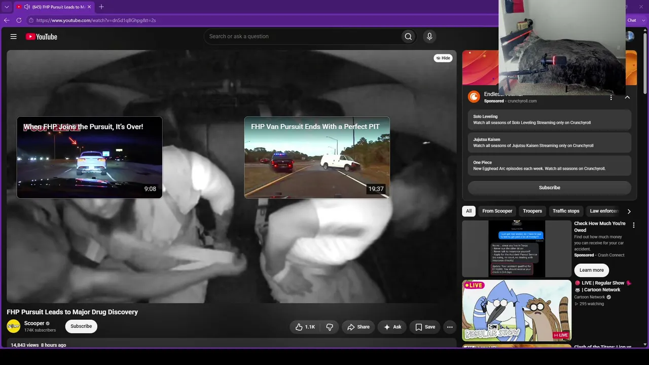Viewport: 649px width, 365px height.
Task: Click the search magnifier button
Action: [x=408, y=36]
